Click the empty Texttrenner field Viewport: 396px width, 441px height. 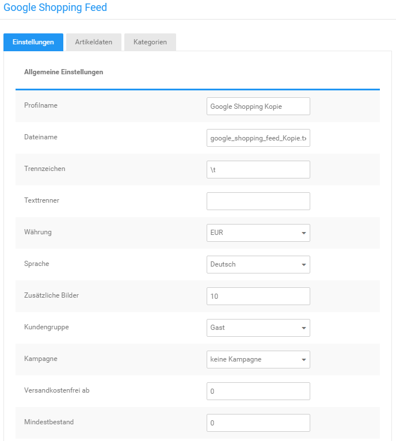tap(258, 201)
